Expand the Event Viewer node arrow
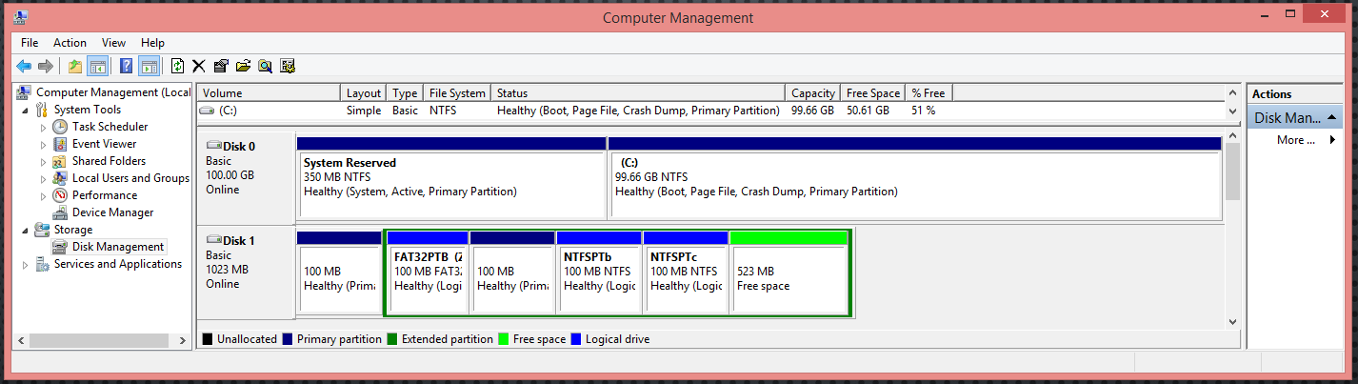This screenshot has height=384, width=1358. pyautogui.click(x=43, y=144)
